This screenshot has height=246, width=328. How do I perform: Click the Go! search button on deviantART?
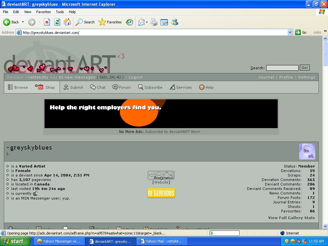[x=305, y=68]
